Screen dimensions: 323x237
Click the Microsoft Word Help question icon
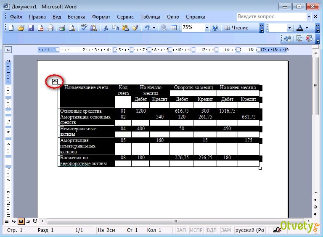215,28
